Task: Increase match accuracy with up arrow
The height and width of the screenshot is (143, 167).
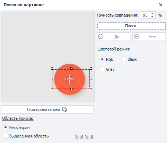Action: tap(152, 14)
